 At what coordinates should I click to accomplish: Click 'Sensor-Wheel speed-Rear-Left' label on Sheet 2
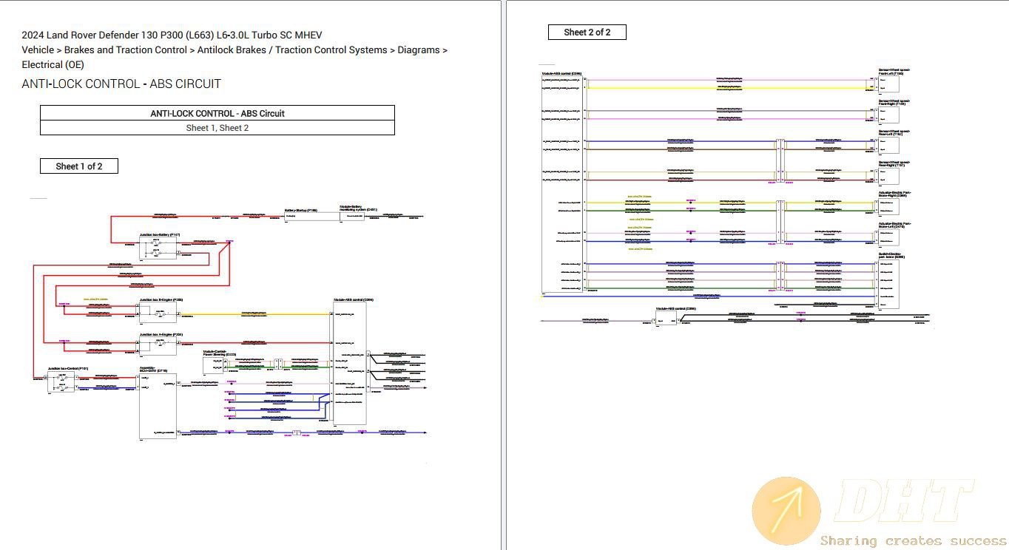894,133
